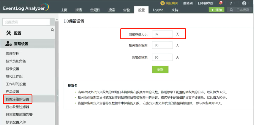The image size is (254, 125).
Task: Switch to the 合规性 tab
Action: [x=95, y=10]
